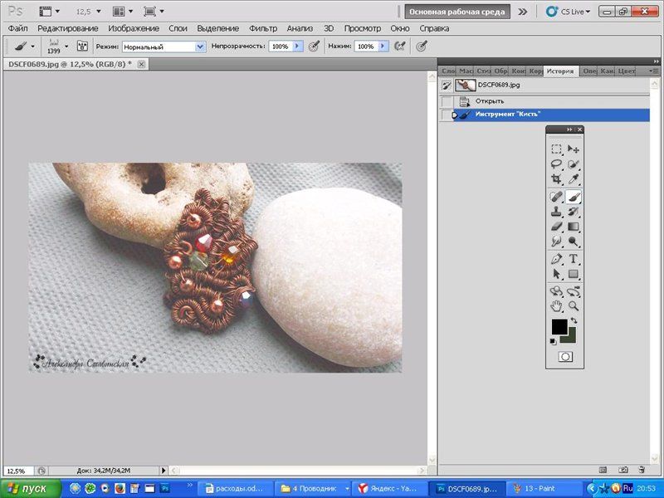Open the Пуск start menu
The height and width of the screenshot is (498, 664).
(x=31, y=489)
